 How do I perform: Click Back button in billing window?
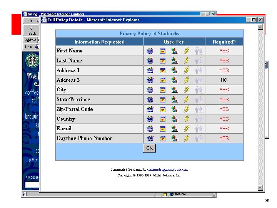[32, 31]
